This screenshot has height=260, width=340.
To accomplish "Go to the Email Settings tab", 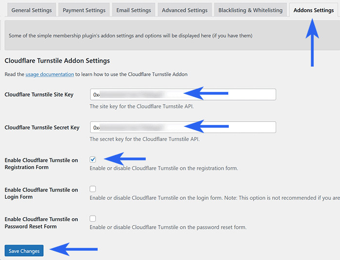I will (134, 10).
